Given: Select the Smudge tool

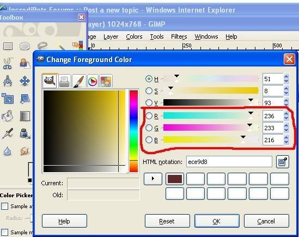Looking at the screenshot, I should point(25,151).
